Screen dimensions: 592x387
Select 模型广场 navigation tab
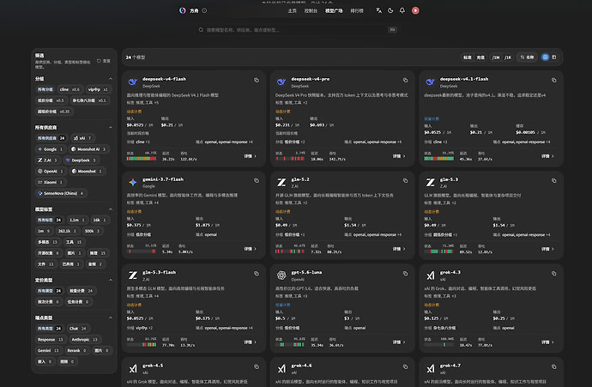[x=334, y=10]
